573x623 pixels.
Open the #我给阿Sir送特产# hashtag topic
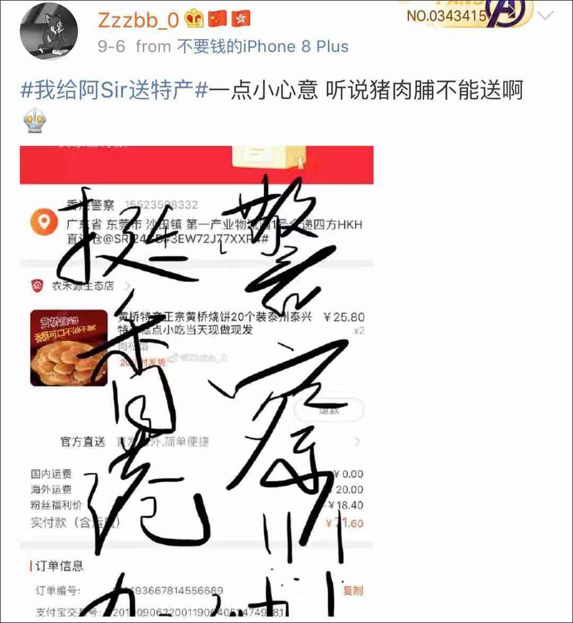click(x=114, y=89)
